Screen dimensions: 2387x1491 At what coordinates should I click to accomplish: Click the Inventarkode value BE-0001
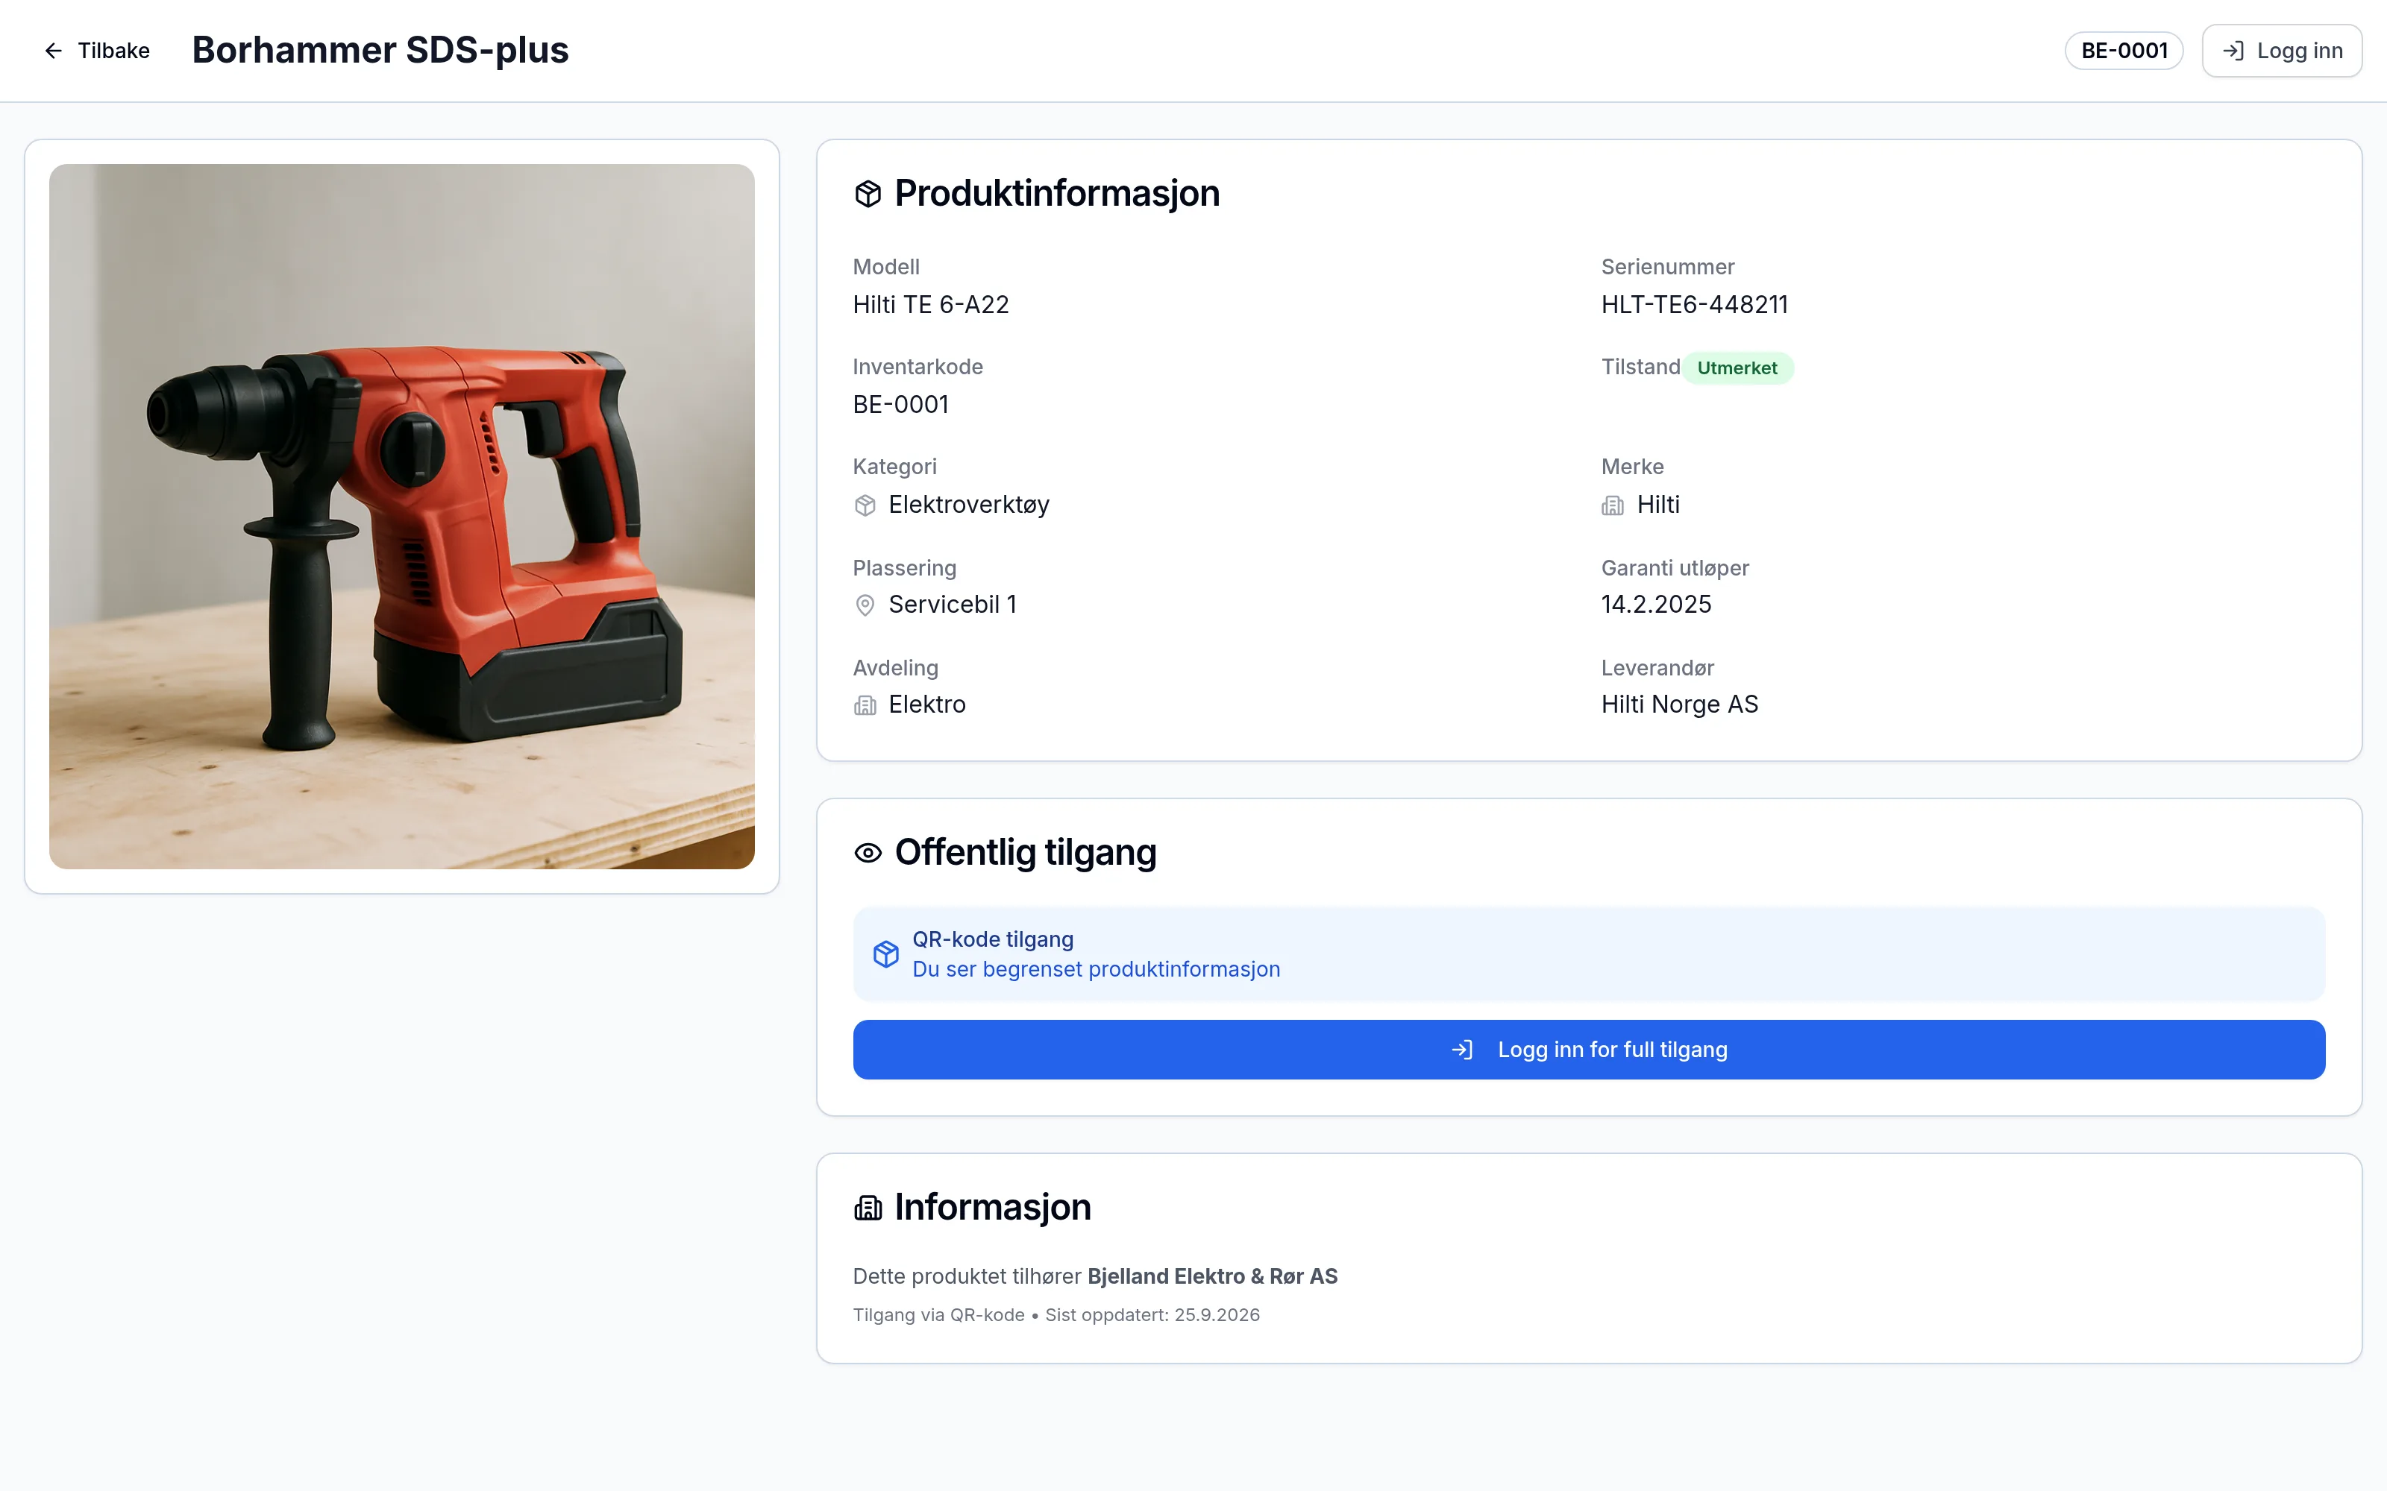900,404
